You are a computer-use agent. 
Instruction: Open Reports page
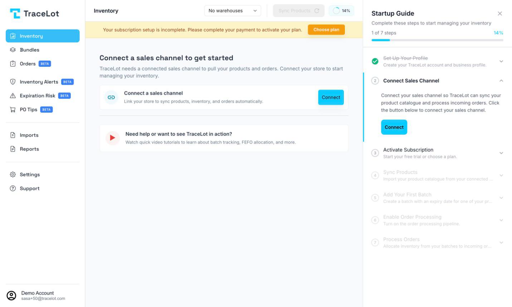click(x=43, y=149)
